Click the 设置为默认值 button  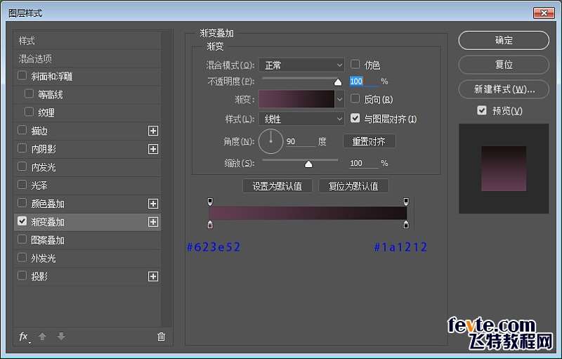pyautogui.click(x=277, y=186)
